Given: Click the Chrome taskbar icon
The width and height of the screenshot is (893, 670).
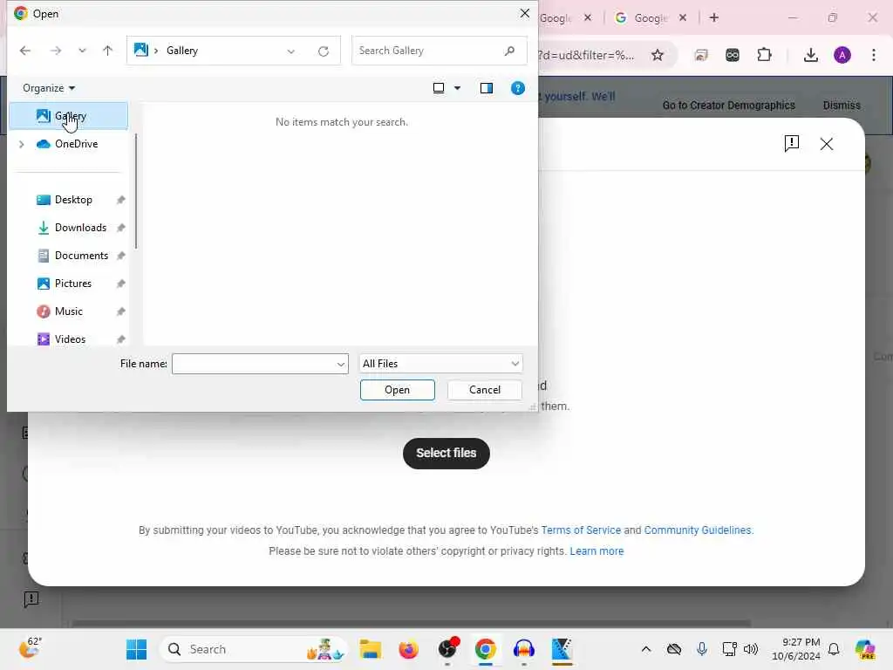Looking at the screenshot, I should tap(485, 649).
